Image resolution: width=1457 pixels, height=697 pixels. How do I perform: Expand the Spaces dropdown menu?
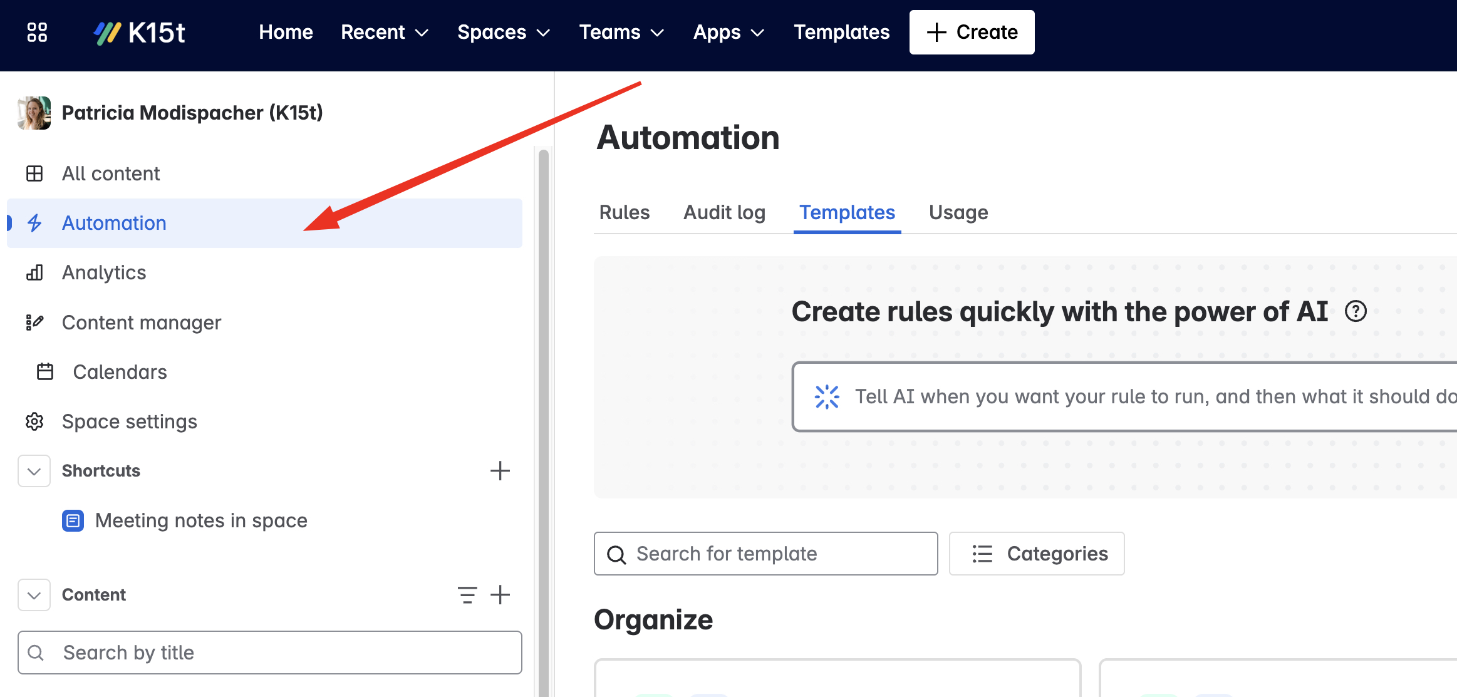[504, 32]
